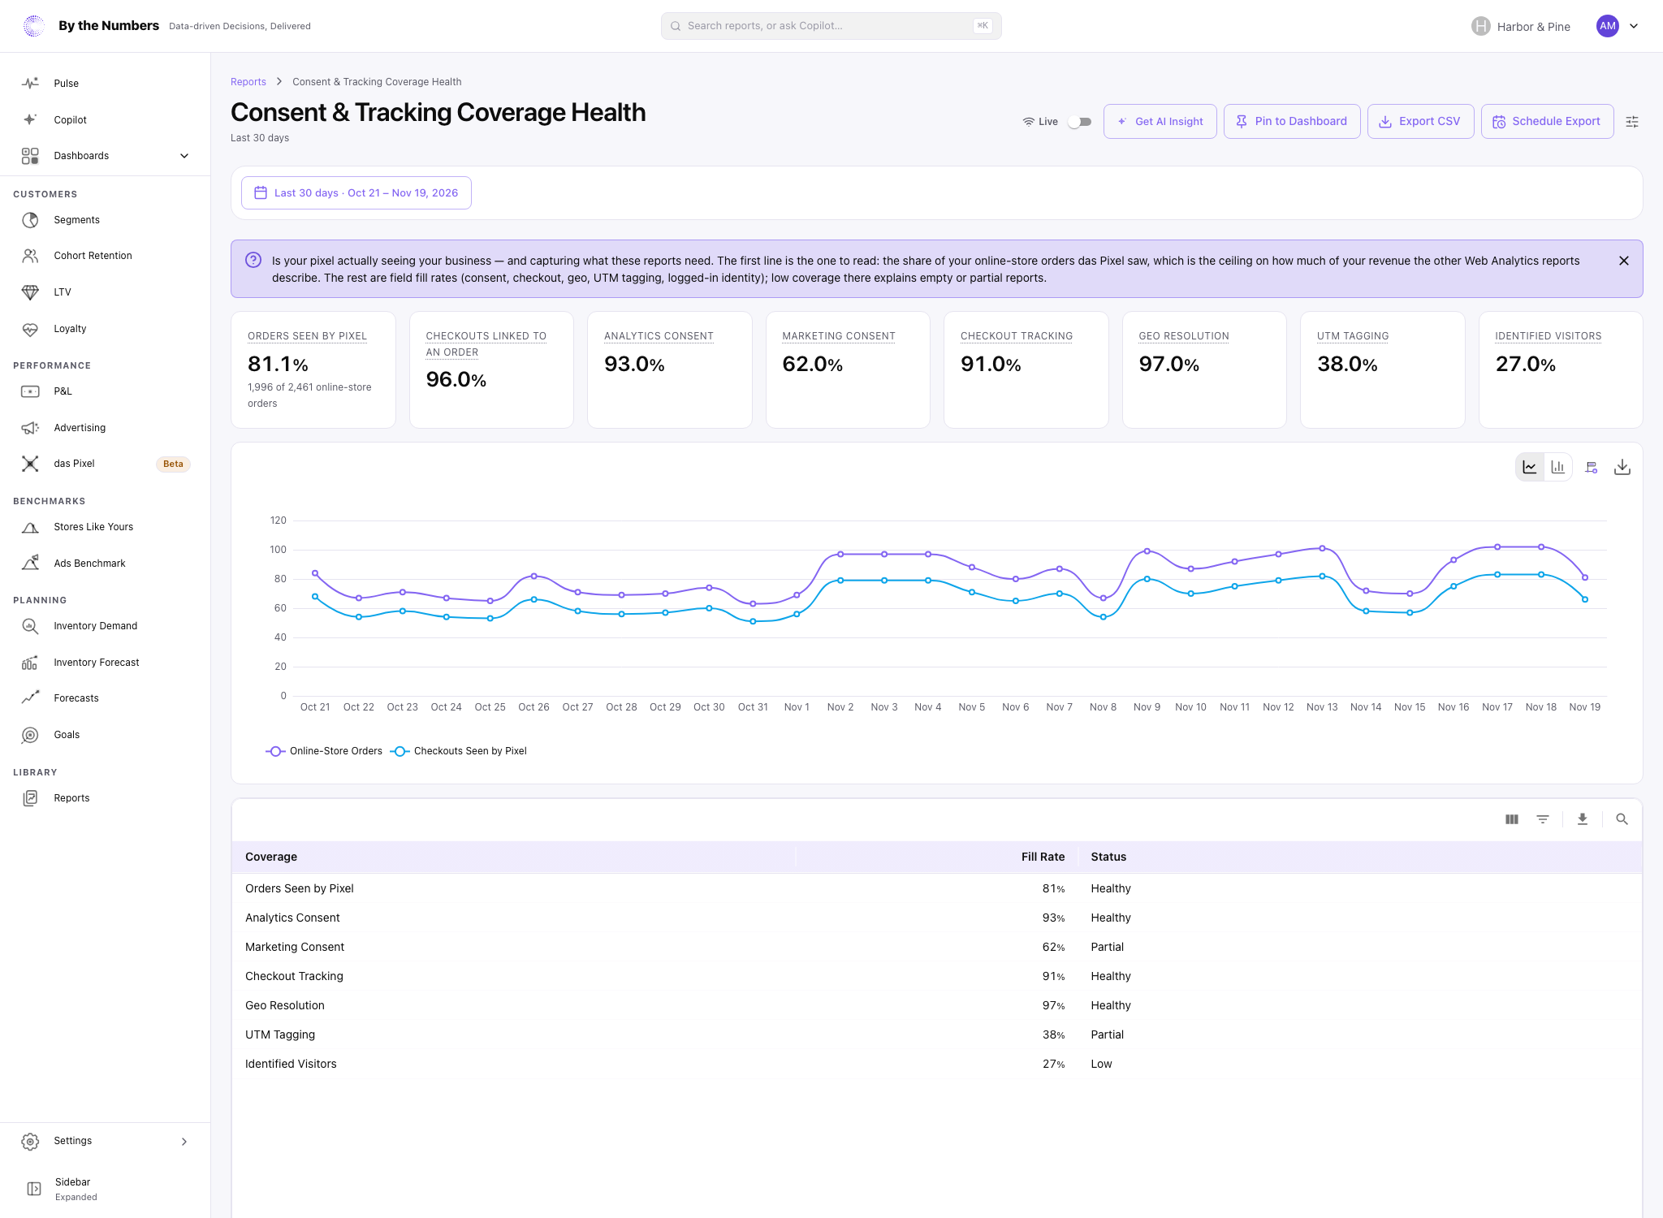Open Inventory Demand planning

coord(105,626)
